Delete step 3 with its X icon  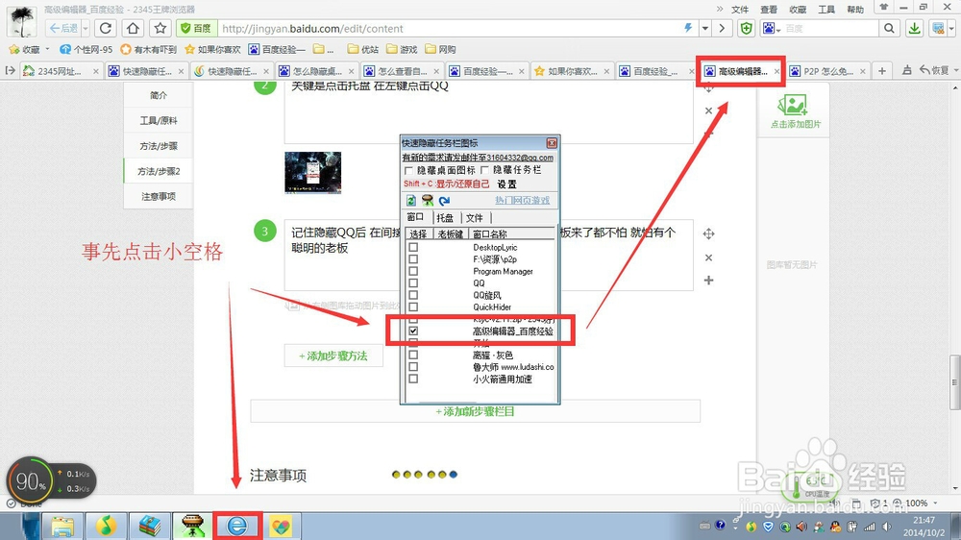(708, 258)
